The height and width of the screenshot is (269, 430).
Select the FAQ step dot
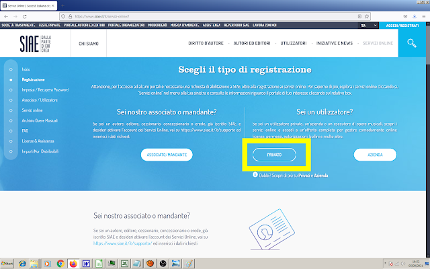click(x=11, y=131)
